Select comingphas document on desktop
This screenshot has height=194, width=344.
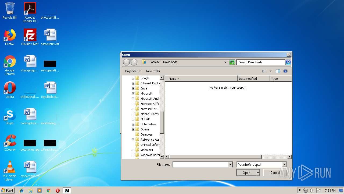tap(30, 116)
